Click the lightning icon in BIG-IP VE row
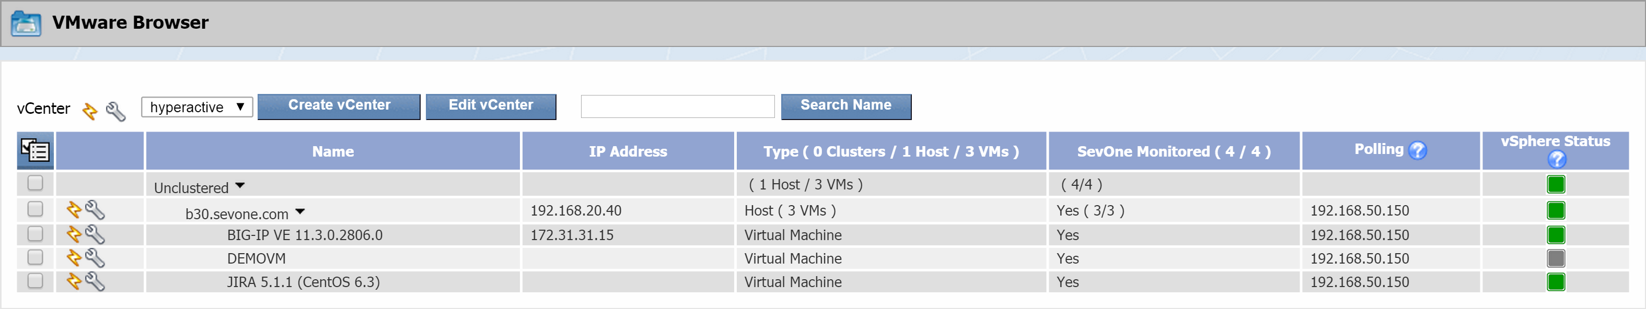This screenshot has width=1646, height=309. point(74,234)
